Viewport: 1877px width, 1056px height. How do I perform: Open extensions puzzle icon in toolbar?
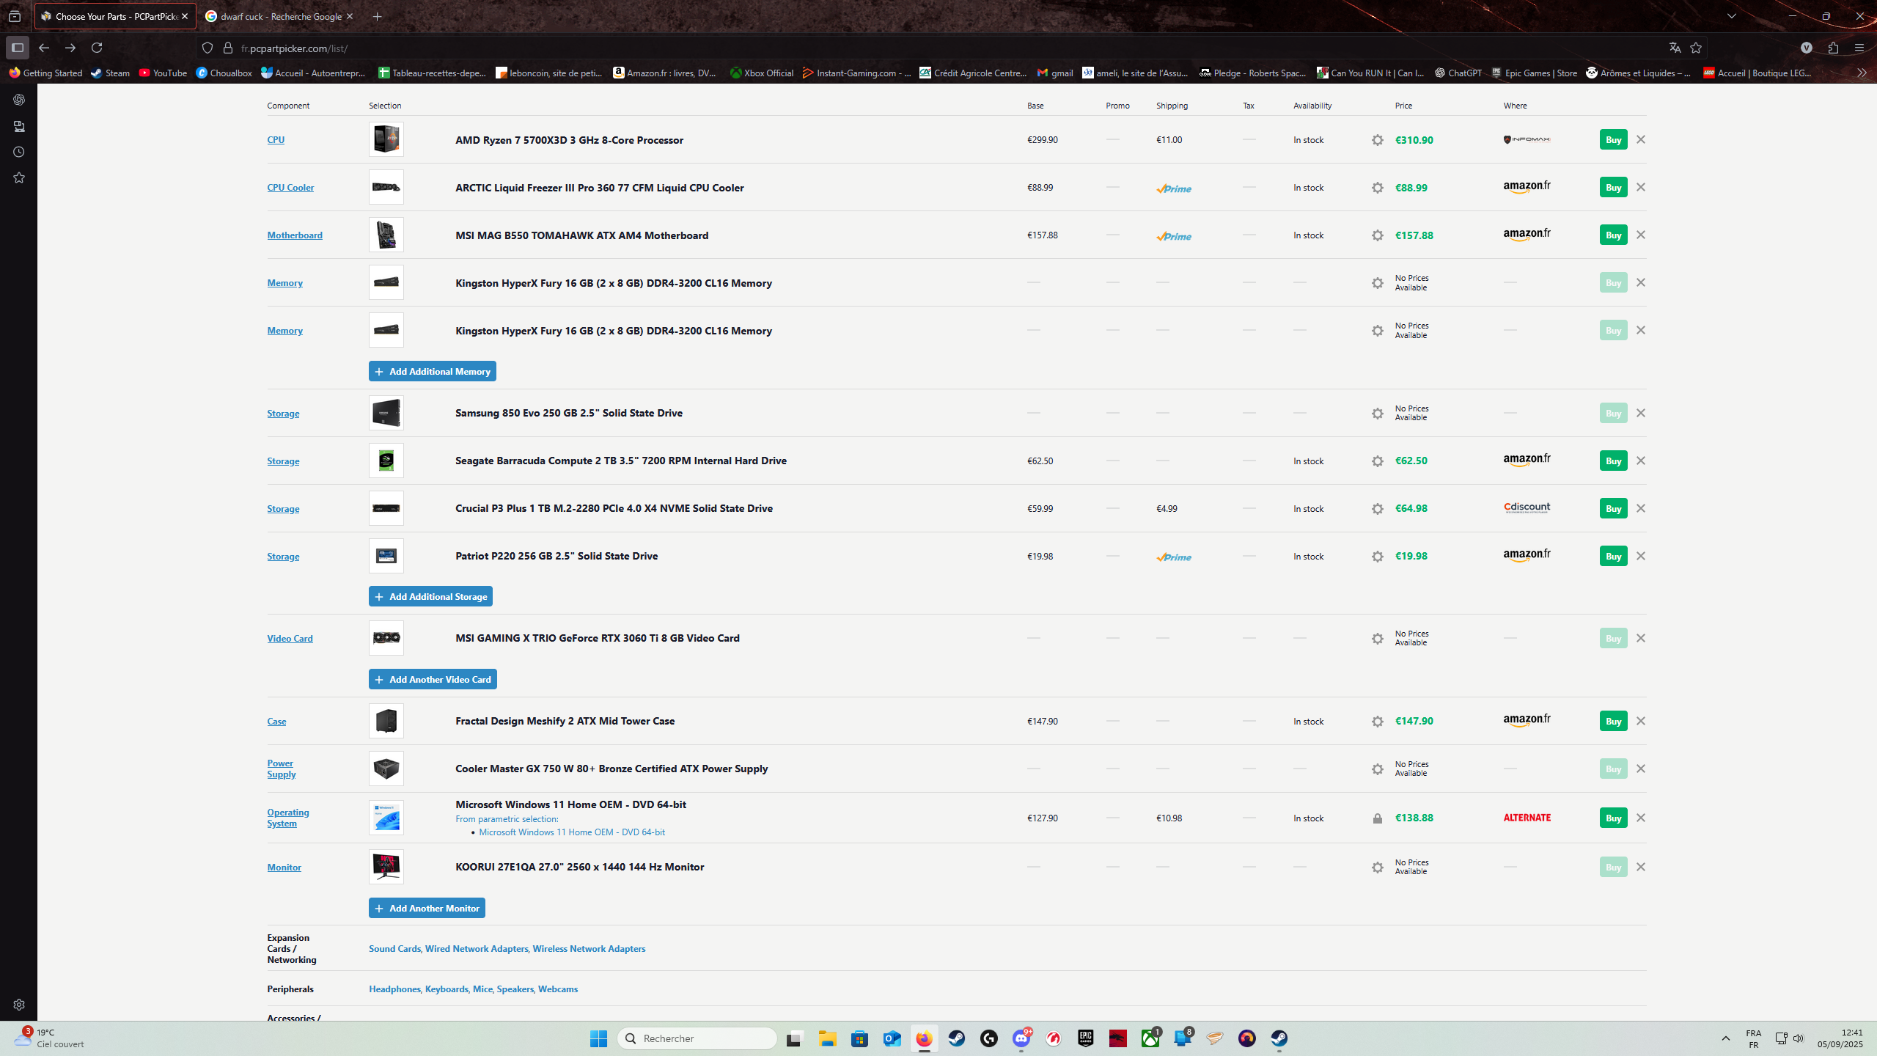point(1833,48)
